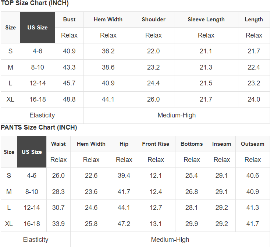
Task: Select the 25.4 bottoms value for size S
Action: [x=192, y=176]
